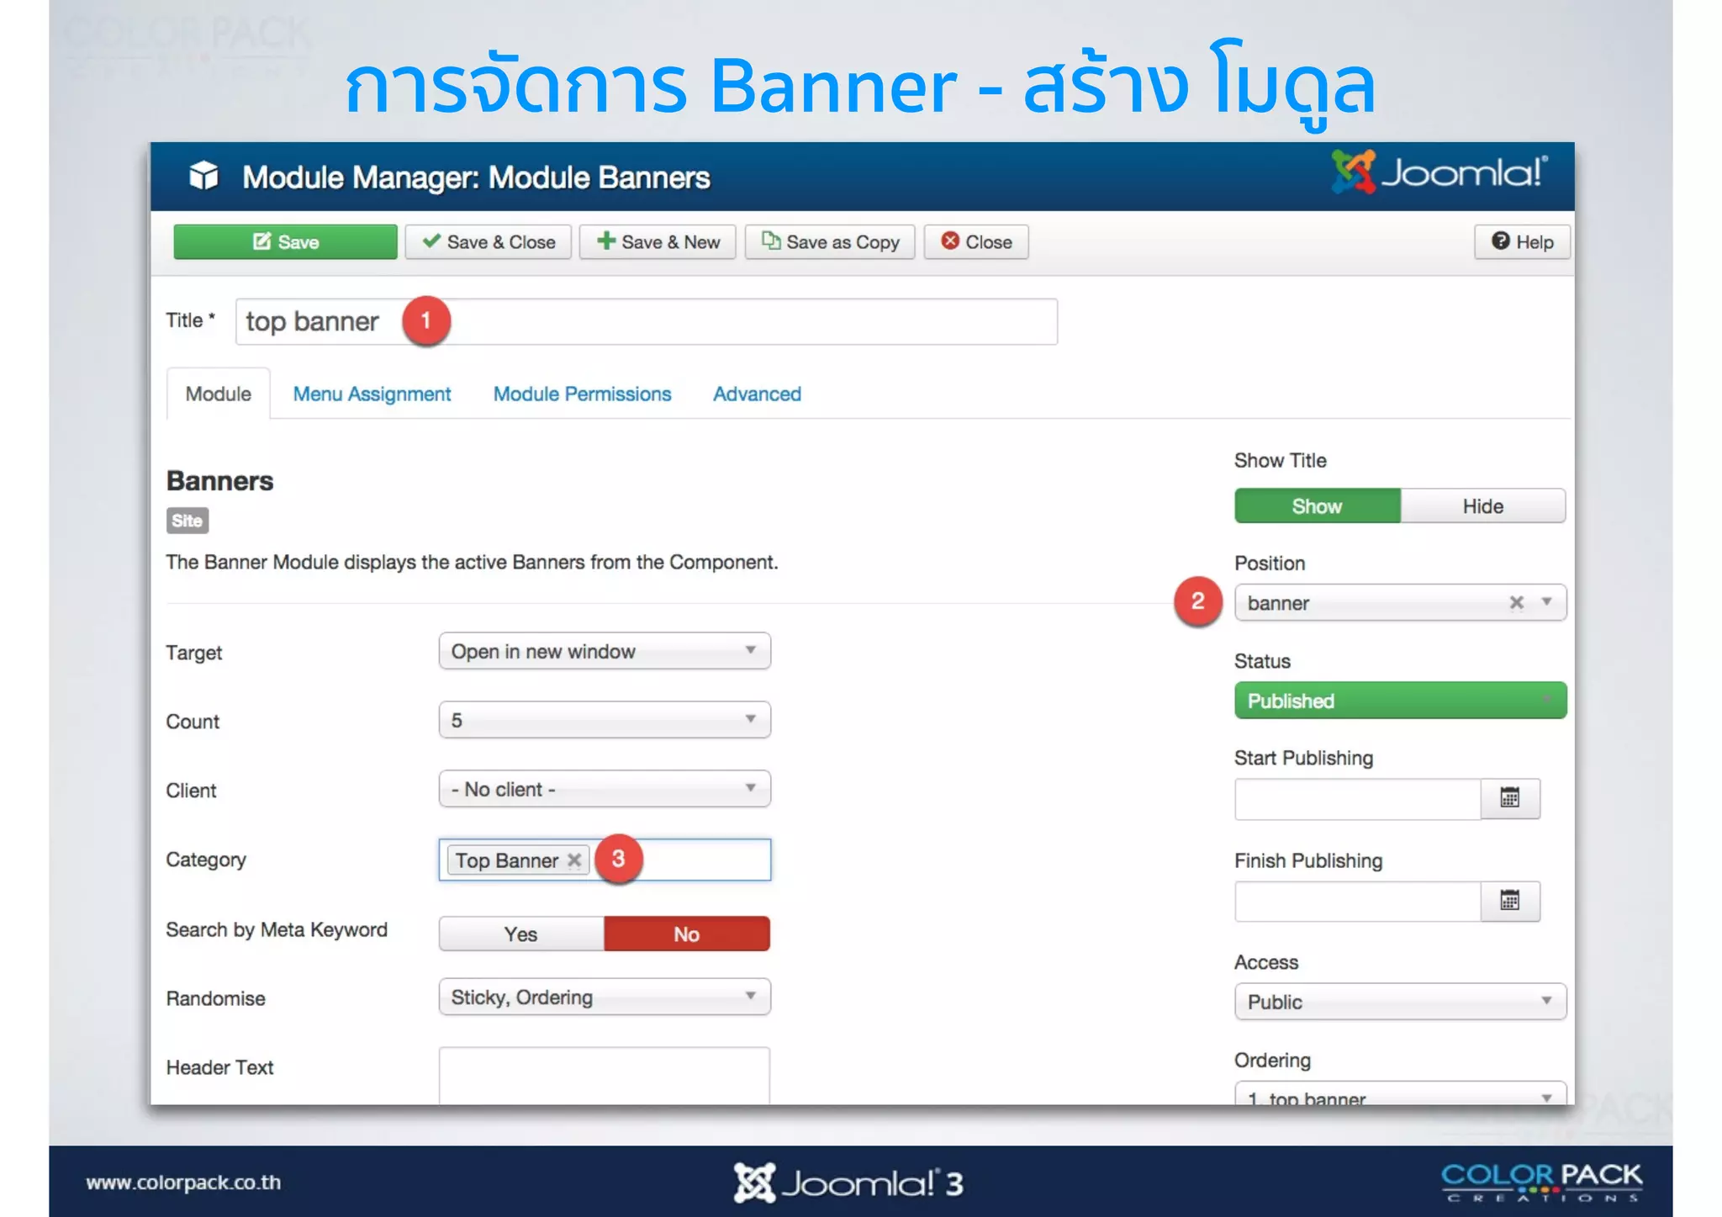This screenshot has width=1722, height=1217.
Task: Set Show Title to Show
Action: point(1318,506)
